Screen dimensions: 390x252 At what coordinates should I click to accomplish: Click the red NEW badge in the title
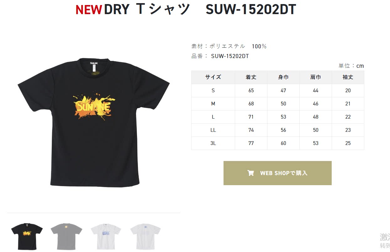(89, 10)
